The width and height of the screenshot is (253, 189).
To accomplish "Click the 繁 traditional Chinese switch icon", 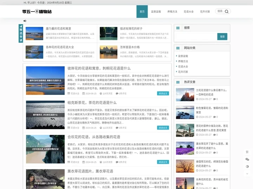I will pos(247,152).
